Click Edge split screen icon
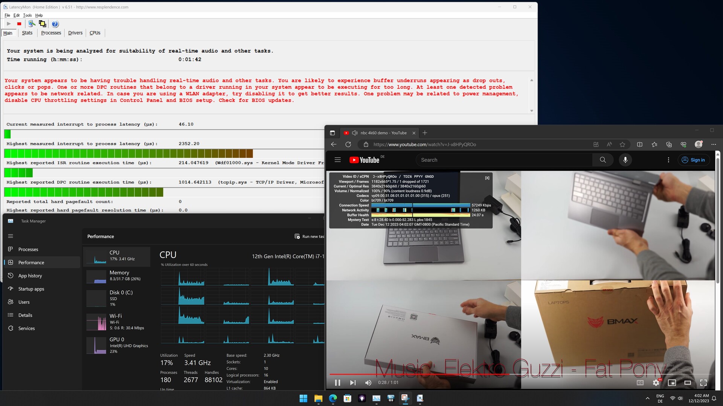 (x=639, y=144)
